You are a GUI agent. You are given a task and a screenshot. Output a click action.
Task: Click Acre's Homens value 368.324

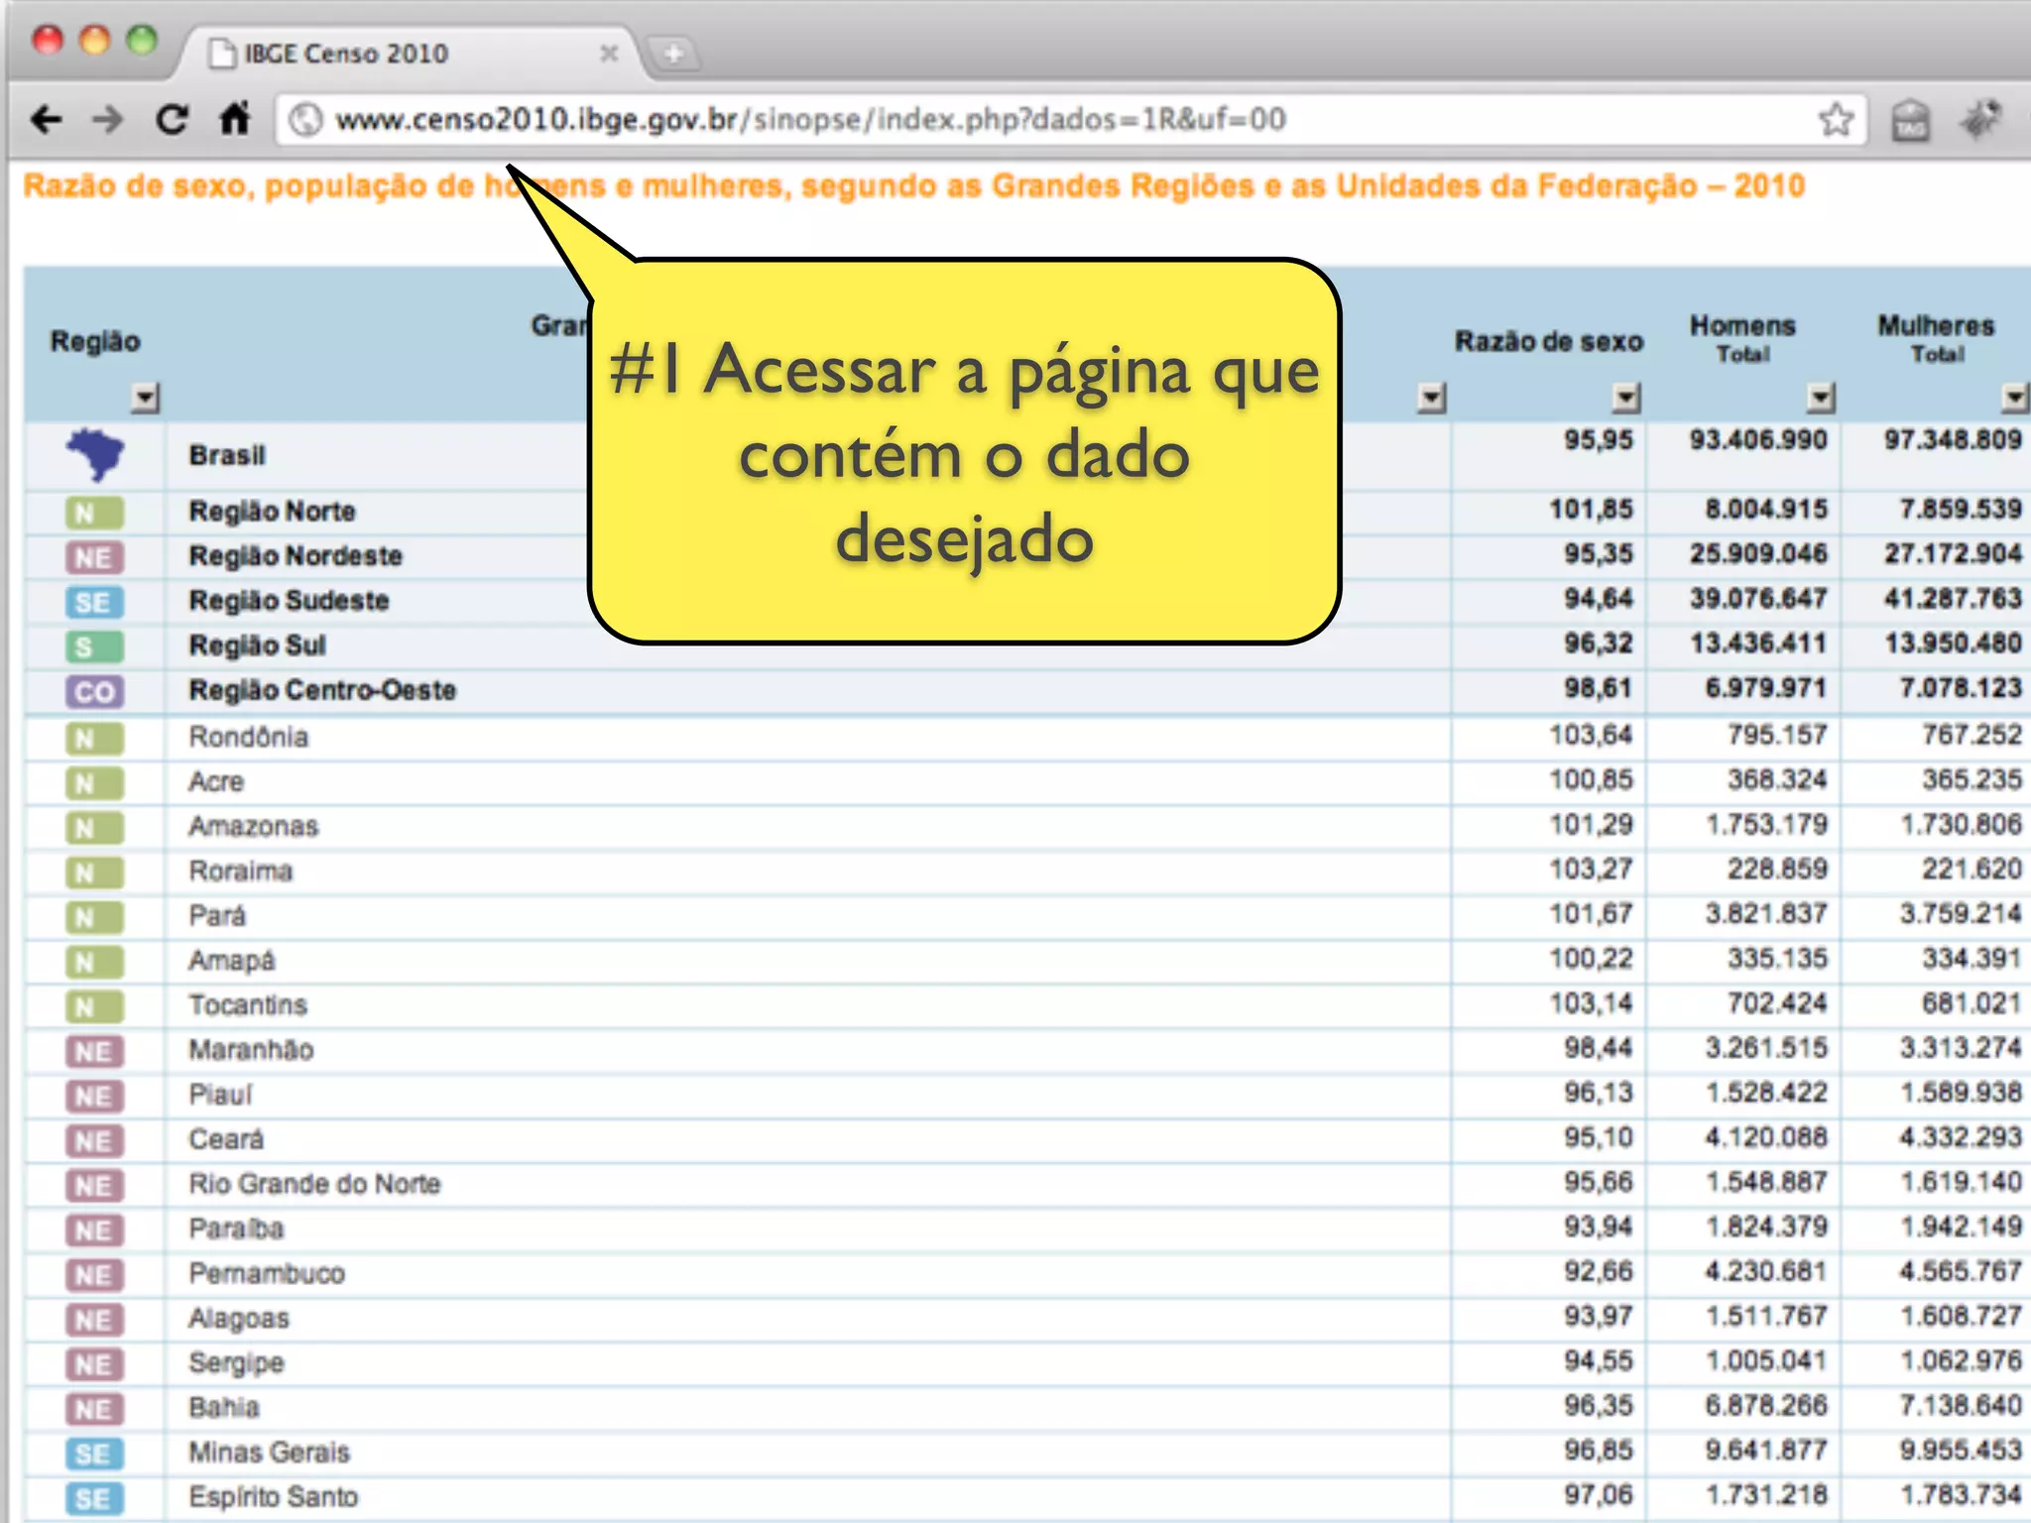click(1777, 780)
